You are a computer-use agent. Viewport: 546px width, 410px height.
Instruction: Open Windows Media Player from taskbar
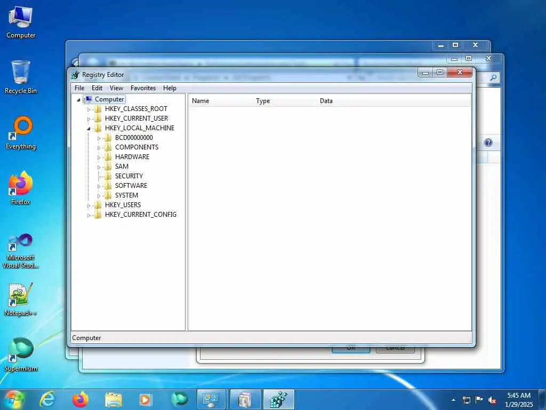pyautogui.click(x=145, y=400)
